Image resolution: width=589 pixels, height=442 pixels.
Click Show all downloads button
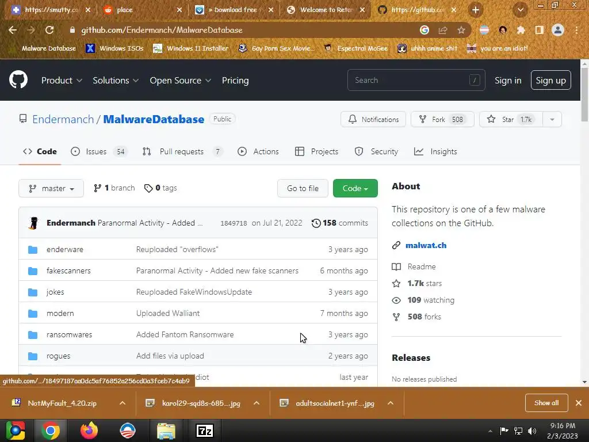coord(546,403)
